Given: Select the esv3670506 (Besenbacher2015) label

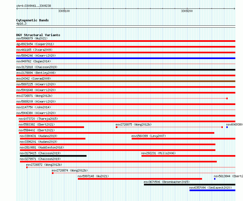Looking at the screenshot, I should coord(167,182).
